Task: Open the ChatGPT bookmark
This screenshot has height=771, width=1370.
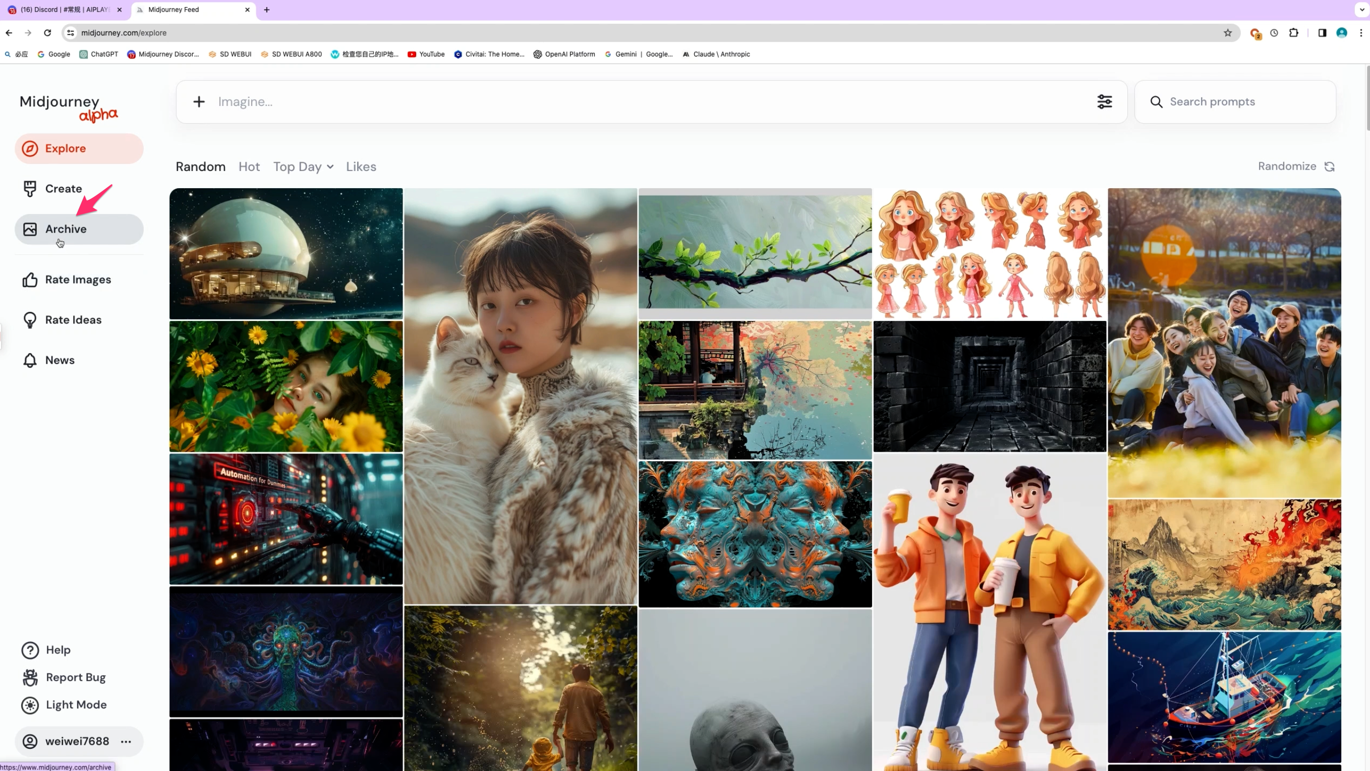Action: pos(99,54)
